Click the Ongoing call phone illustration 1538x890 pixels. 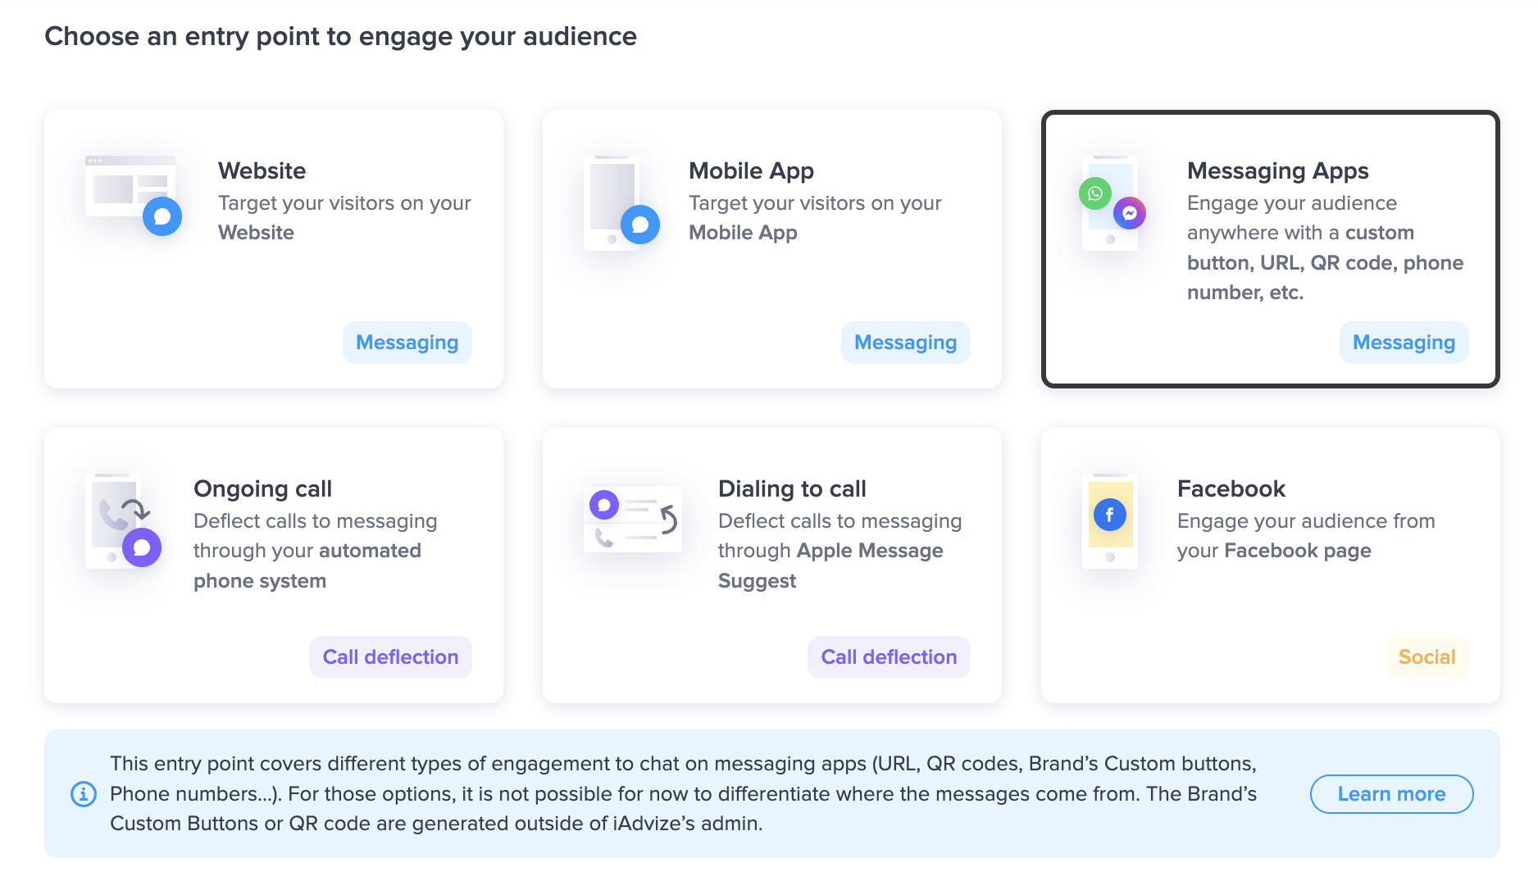123,520
